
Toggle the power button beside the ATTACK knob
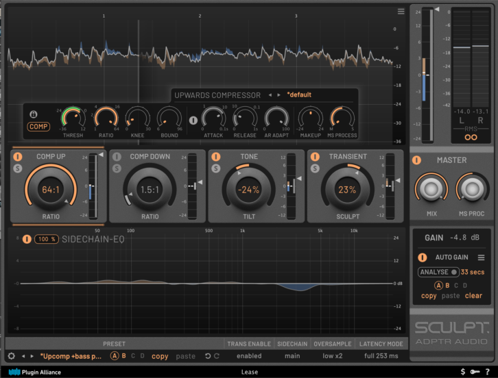pyautogui.click(x=193, y=121)
